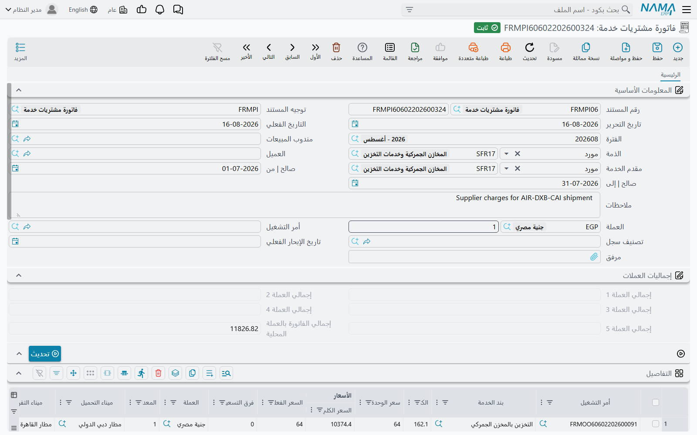Click the search-in-details icon in details toolbar

coord(226,373)
